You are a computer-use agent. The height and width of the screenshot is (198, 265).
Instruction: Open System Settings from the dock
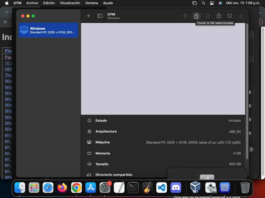105,188
